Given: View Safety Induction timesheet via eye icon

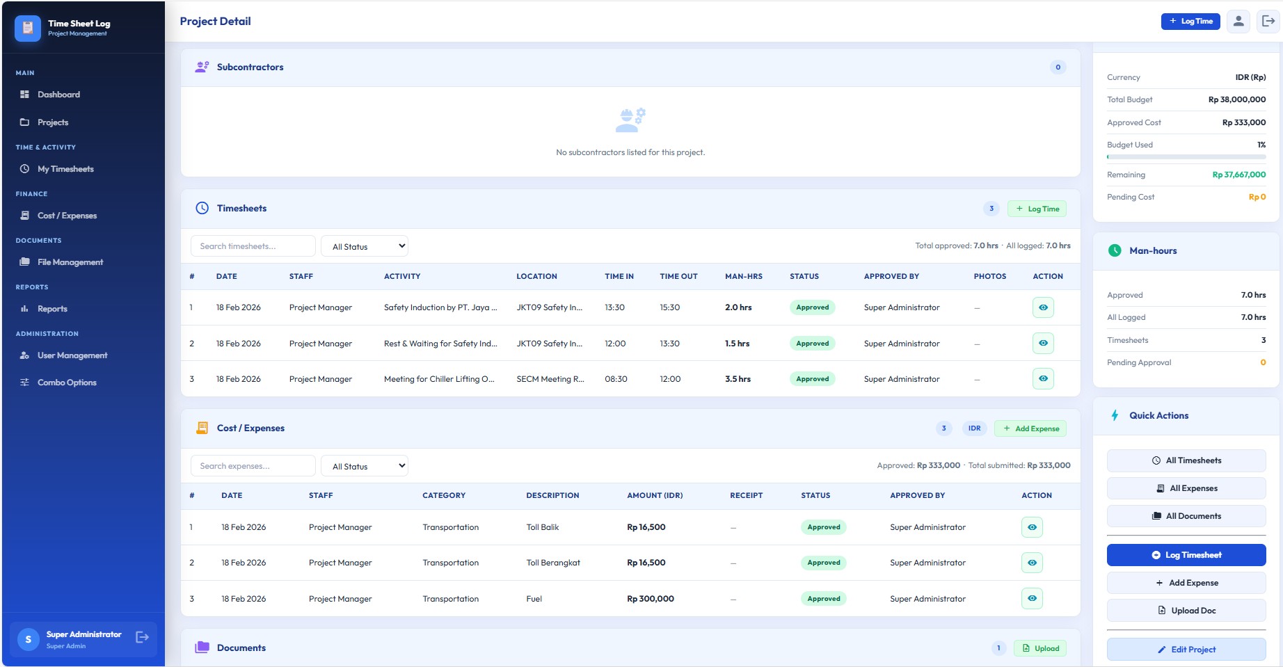Looking at the screenshot, I should click(1043, 307).
